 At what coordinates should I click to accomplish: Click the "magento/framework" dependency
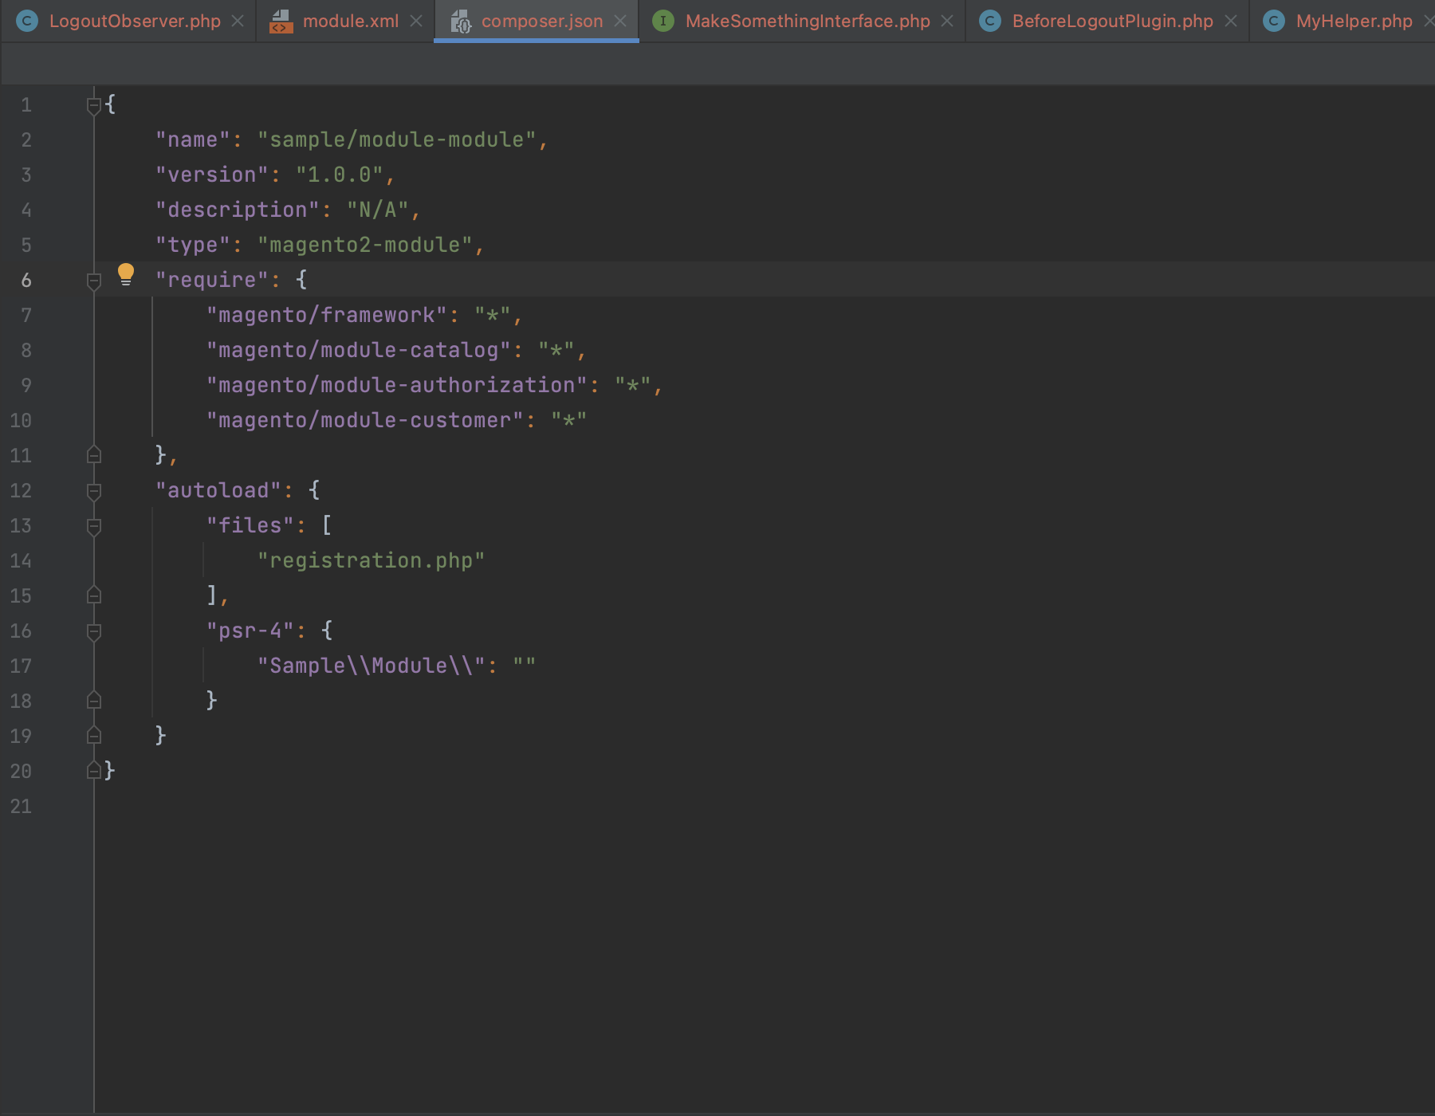(x=327, y=316)
